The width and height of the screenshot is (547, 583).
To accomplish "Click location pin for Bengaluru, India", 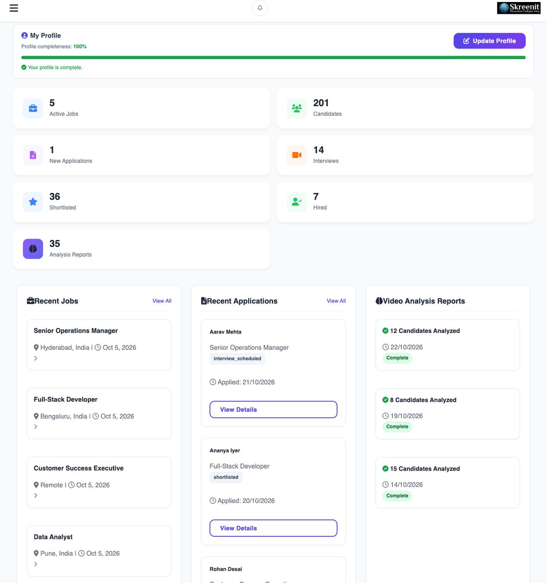I will coord(36,416).
